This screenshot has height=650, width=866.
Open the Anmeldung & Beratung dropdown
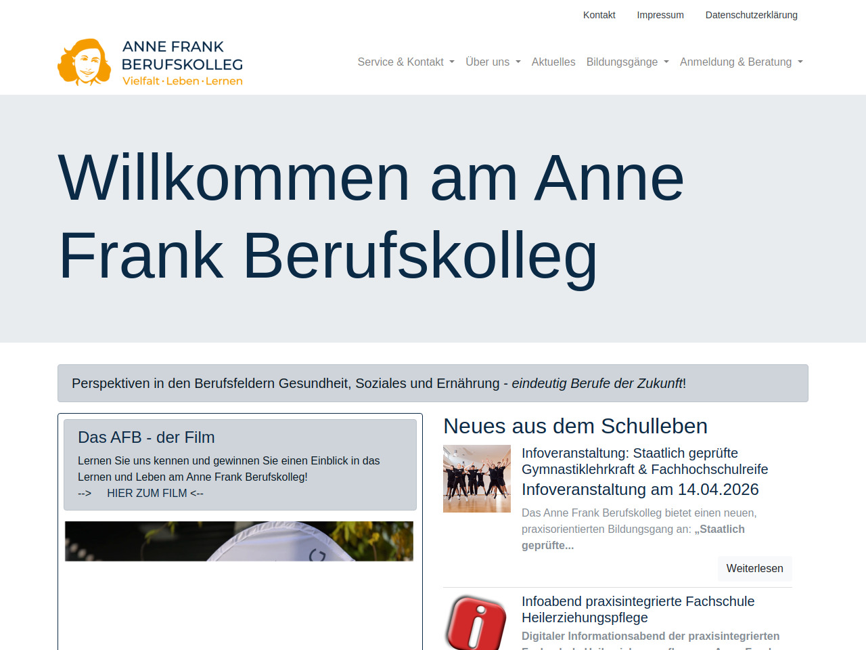(741, 62)
